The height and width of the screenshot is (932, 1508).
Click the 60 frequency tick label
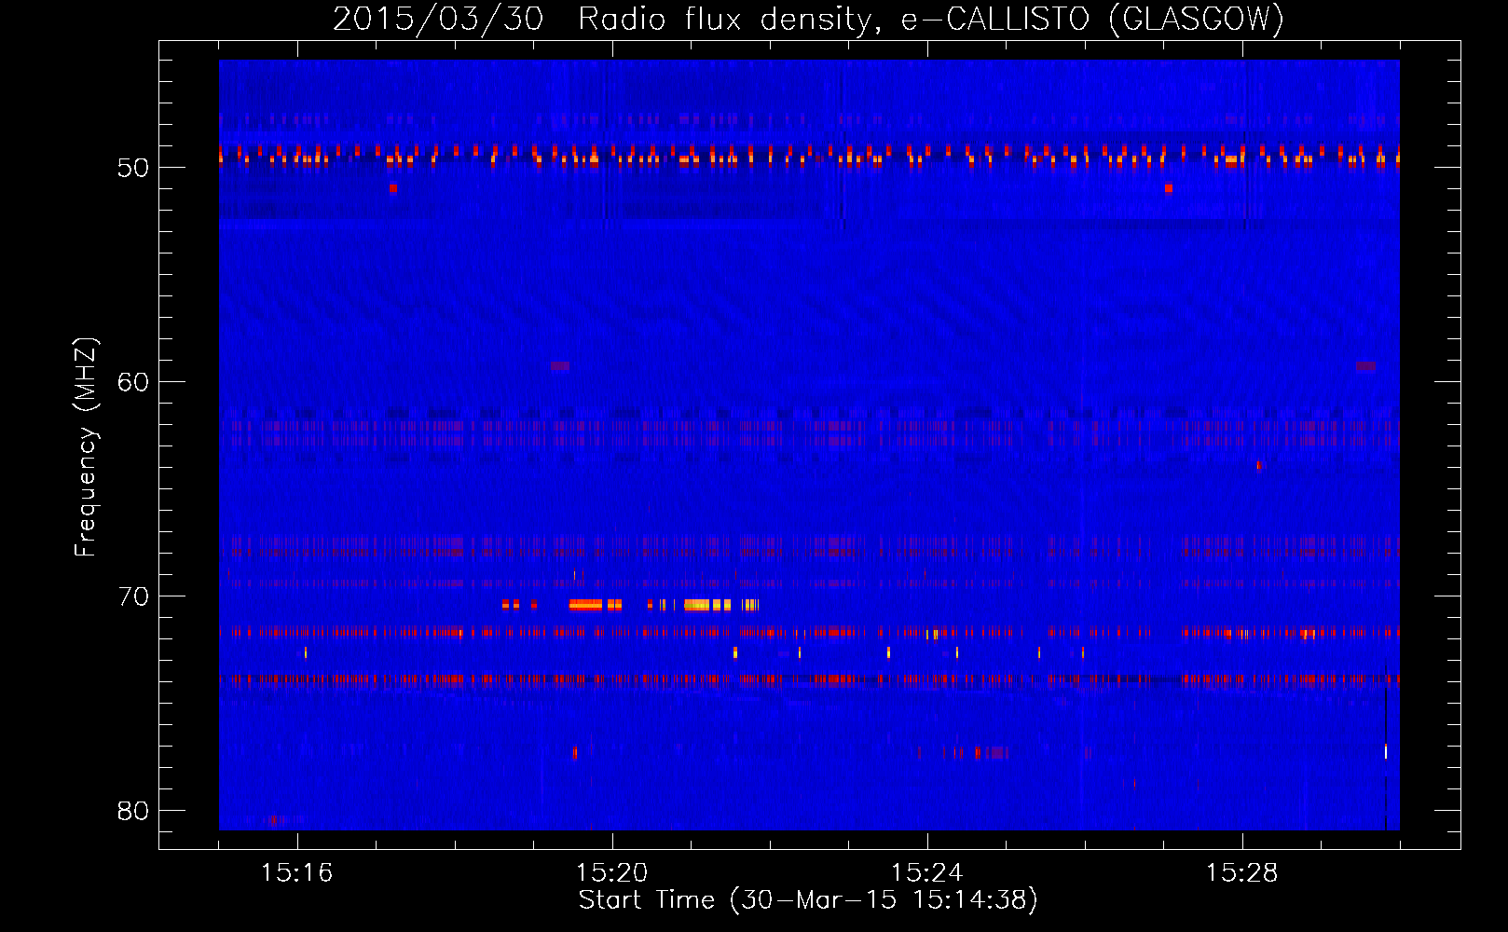point(133,382)
